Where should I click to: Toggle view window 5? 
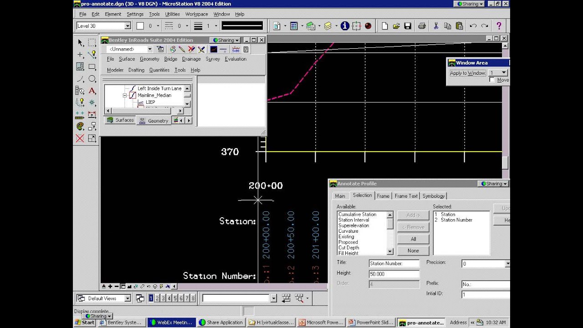pos(175,298)
